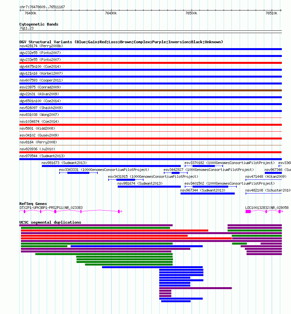Screen dimensions: 291x314
Task: Select nsv526097 (Shaikh2009) variant label
Action: 41,108
